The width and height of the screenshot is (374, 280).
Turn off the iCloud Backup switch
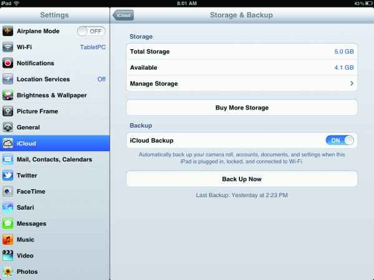click(x=340, y=141)
